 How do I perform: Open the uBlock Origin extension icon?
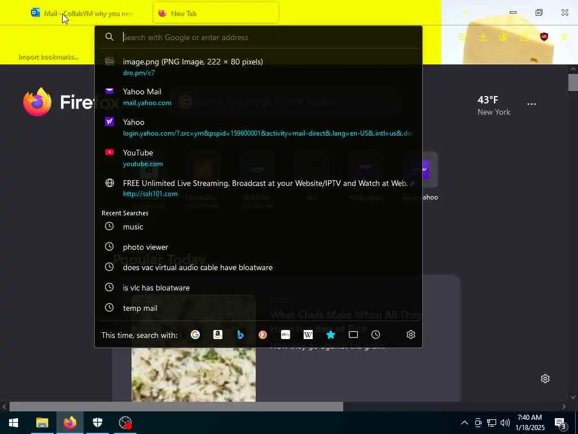(544, 37)
